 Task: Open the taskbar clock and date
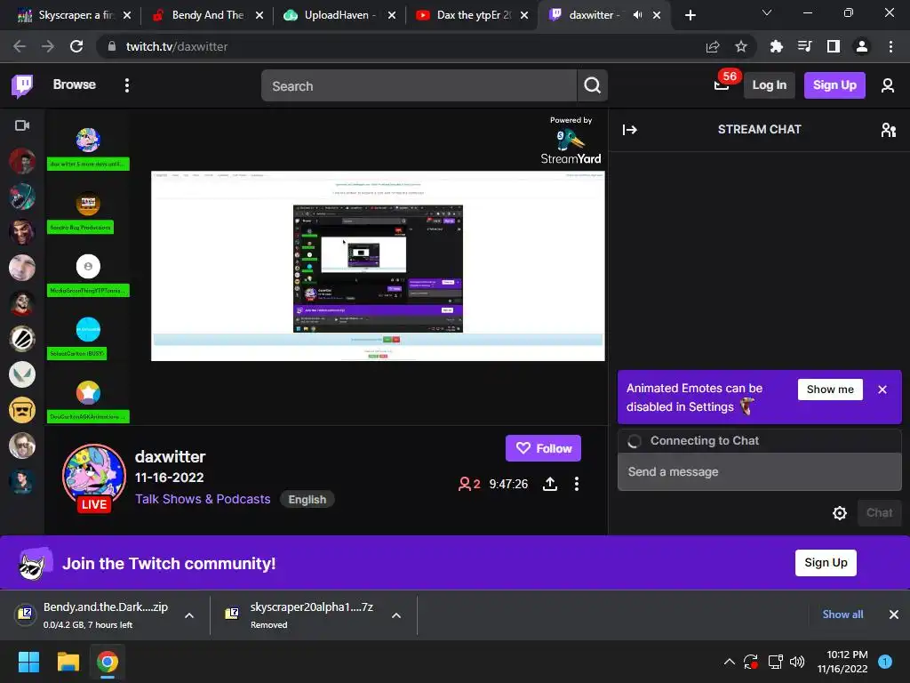pos(842,662)
